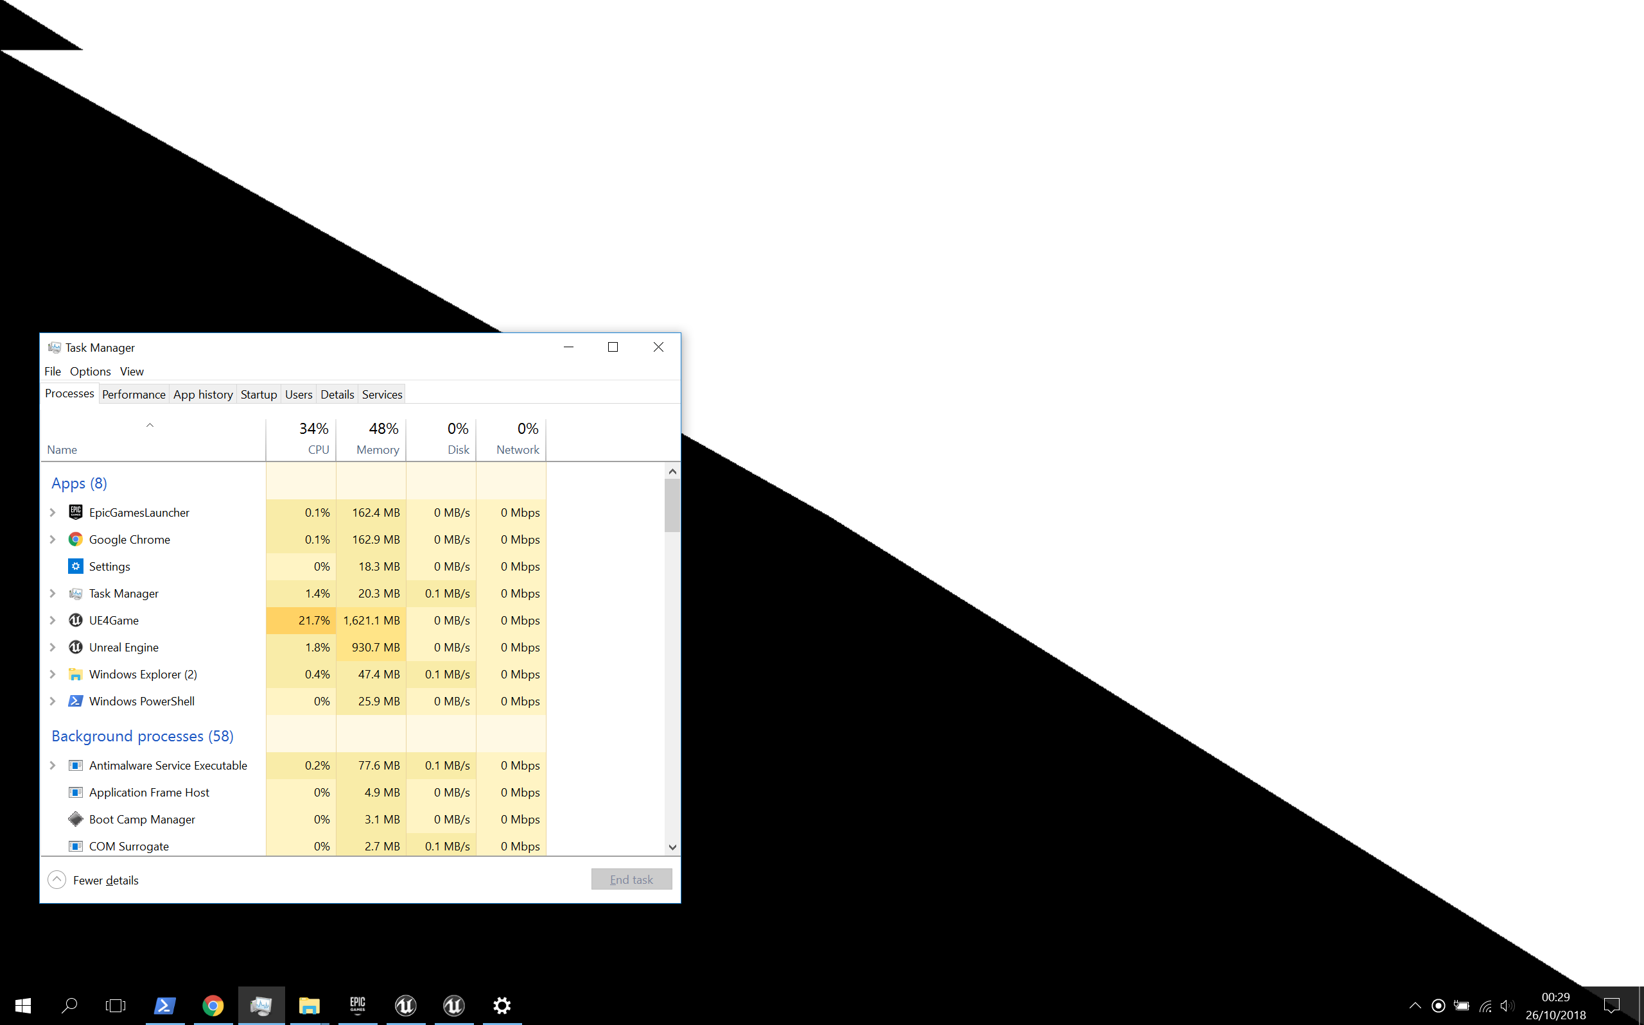Click the File Explorer taskbar icon
The width and height of the screenshot is (1644, 1025).
pyautogui.click(x=310, y=1004)
